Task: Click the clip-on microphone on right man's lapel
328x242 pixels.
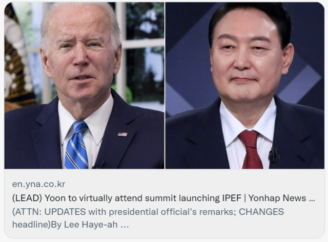Action: 274,156
